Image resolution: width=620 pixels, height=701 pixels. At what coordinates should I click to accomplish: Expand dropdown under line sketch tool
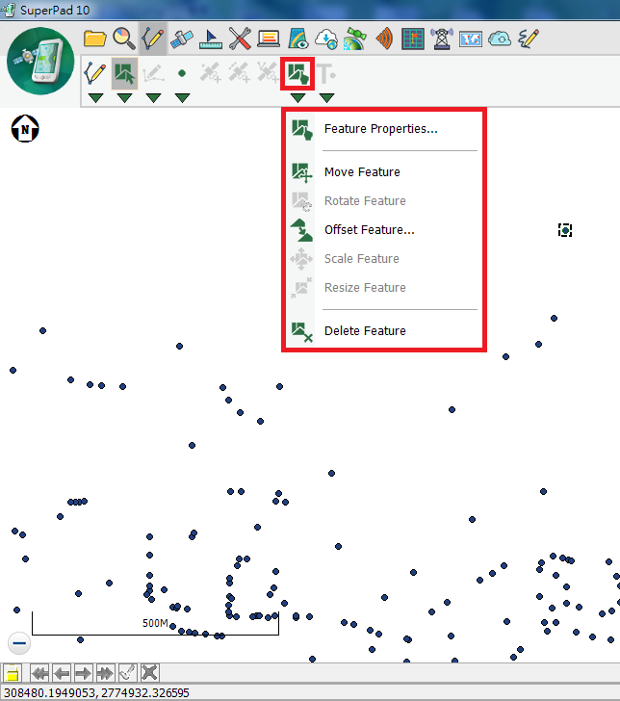pyautogui.click(x=153, y=97)
